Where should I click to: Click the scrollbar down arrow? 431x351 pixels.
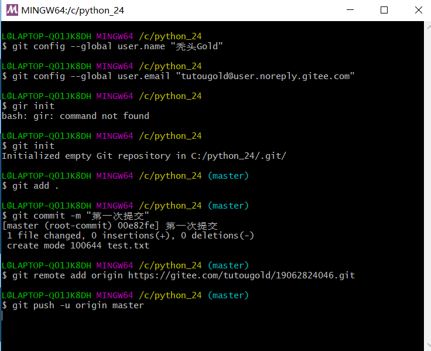(428, 345)
